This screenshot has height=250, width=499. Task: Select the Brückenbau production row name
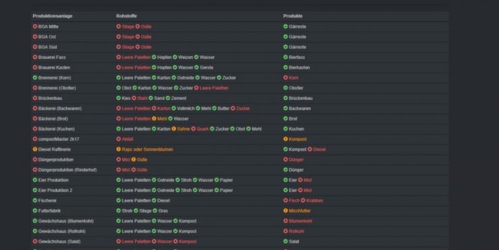pos(50,98)
